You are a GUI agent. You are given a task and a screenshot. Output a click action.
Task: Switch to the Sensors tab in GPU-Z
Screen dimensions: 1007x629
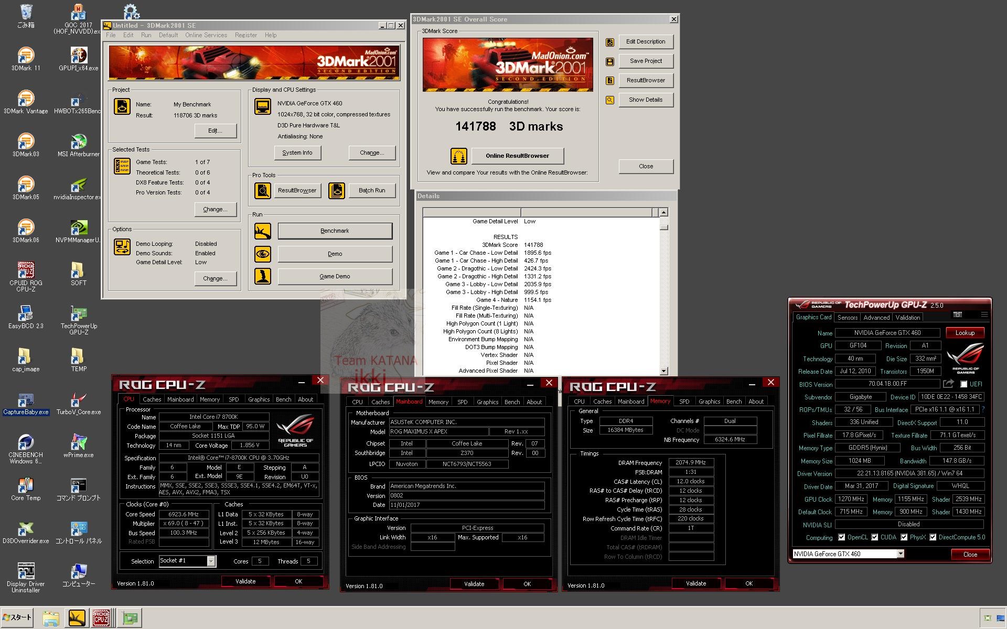pos(847,318)
